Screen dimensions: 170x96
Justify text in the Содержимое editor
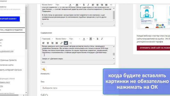[57, 43]
